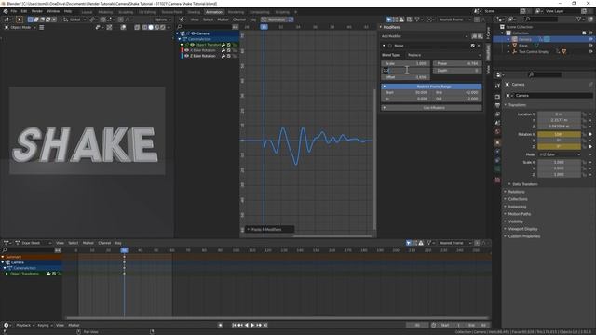Click the Only Show Selected arrow icon in the graph editor header

pyautogui.click(x=389, y=20)
